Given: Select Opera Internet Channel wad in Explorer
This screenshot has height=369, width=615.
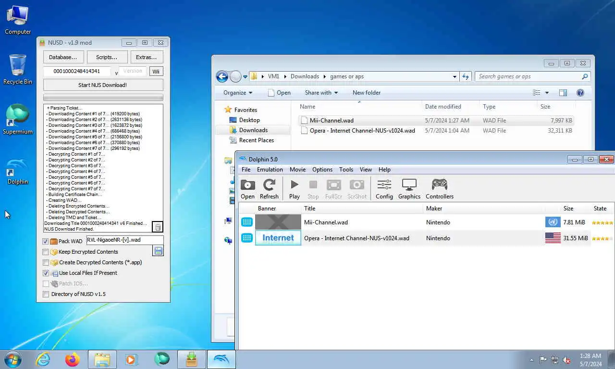Looking at the screenshot, I should pos(436,131).
